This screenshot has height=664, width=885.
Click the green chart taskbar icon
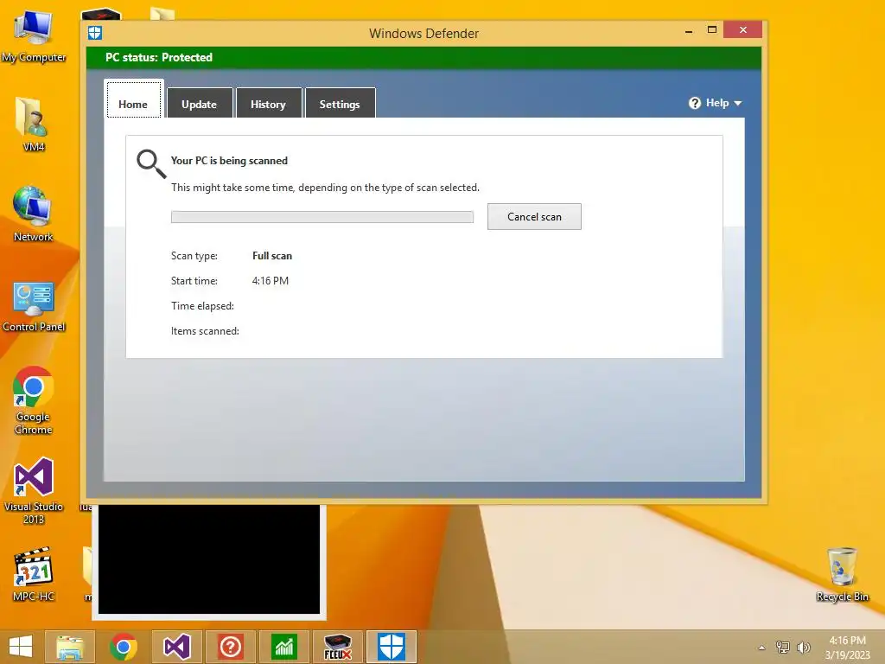tap(283, 647)
